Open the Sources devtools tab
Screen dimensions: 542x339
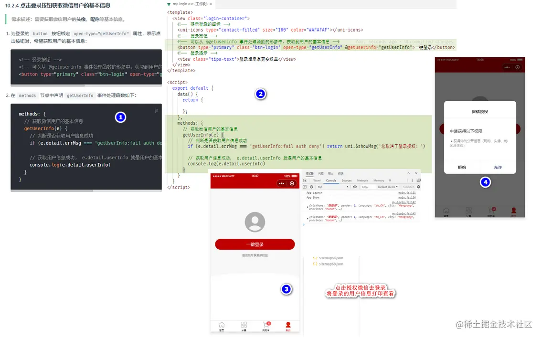pos(347,180)
